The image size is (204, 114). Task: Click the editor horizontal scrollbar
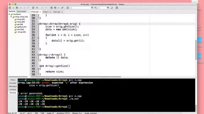point(76,77)
